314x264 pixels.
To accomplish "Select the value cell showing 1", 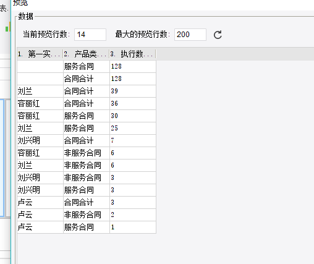I will point(133,227).
